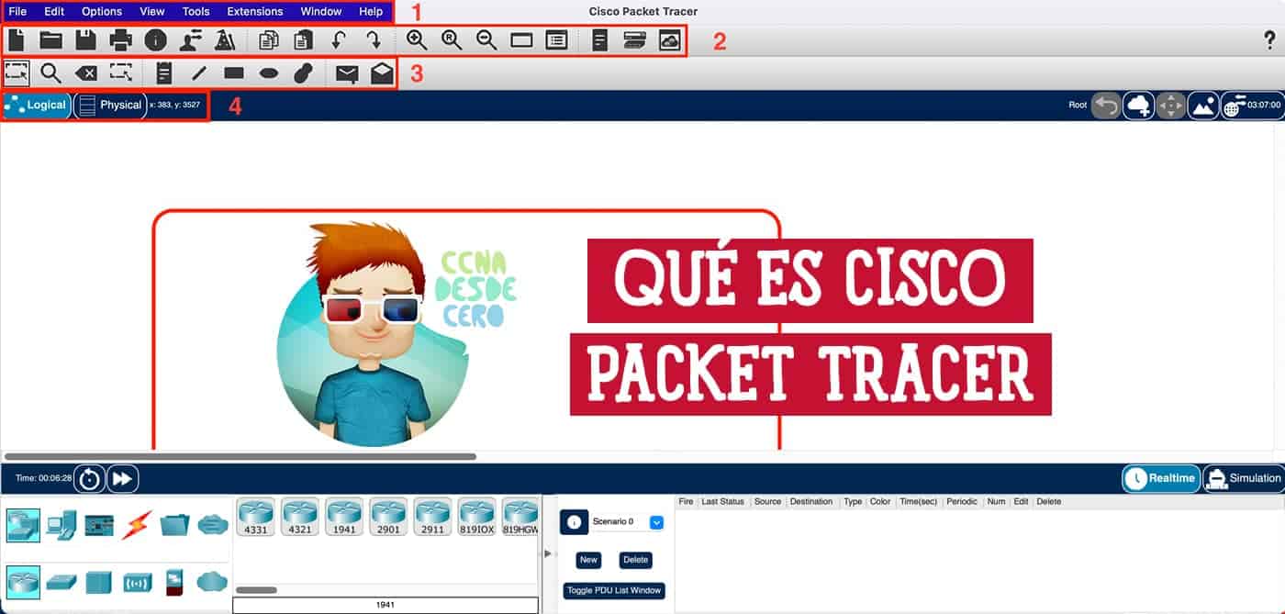Redo the action with the Redo arrow

373,39
